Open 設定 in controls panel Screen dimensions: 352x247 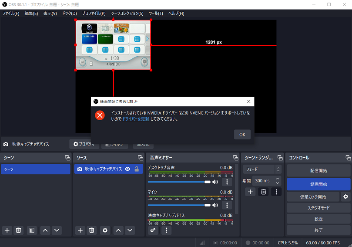pos(318,219)
